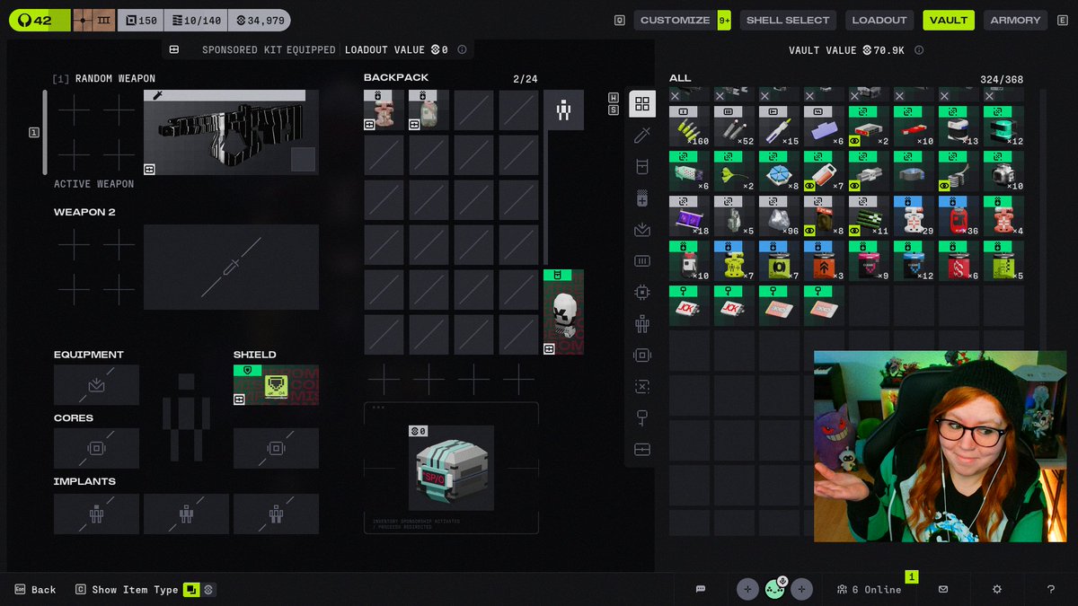The image size is (1078, 606).
Task: Open the mail envelope icon
Action: [943, 589]
